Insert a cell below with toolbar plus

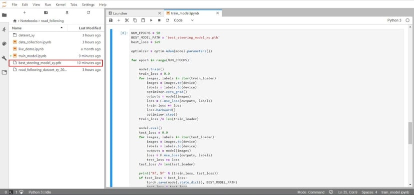click(x=119, y=20)
